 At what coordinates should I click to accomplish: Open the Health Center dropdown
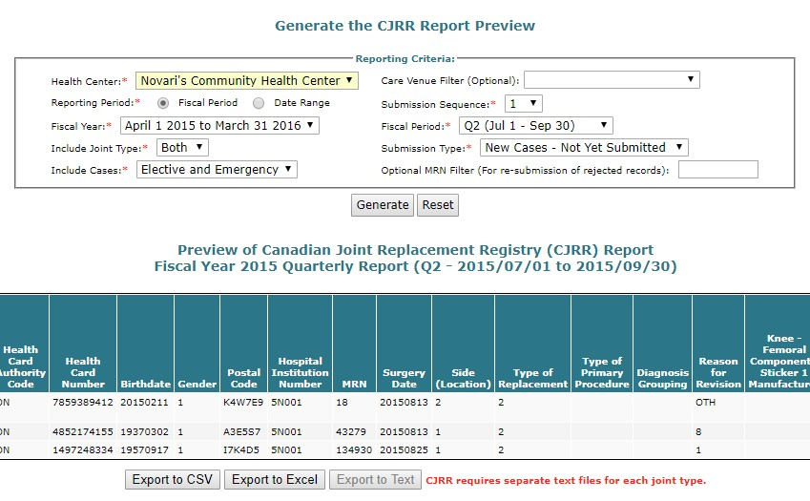click(246, 80)
